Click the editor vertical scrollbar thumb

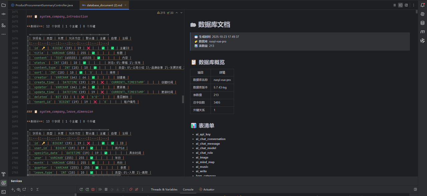click(182, 99)
